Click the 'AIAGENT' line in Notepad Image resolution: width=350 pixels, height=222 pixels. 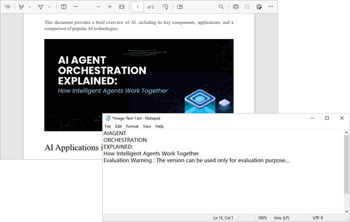click(x=115, y=133)
